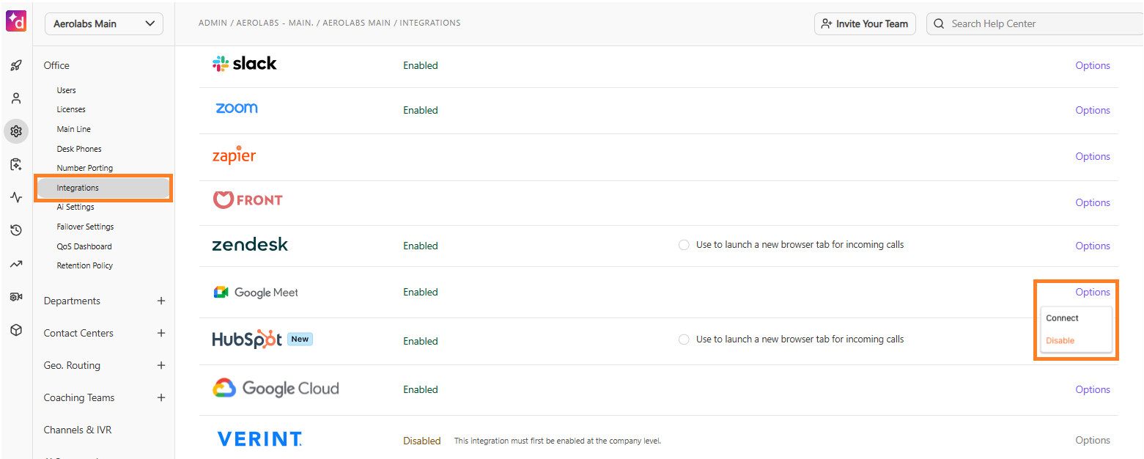
Task: Open Options for Zapier
Action: pos(1093,156)
